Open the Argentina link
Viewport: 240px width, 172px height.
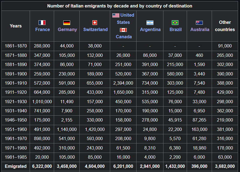pos(150,29)
